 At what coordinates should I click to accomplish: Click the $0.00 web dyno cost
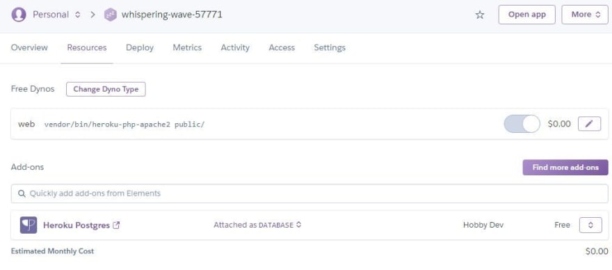[x=559, y=125]
